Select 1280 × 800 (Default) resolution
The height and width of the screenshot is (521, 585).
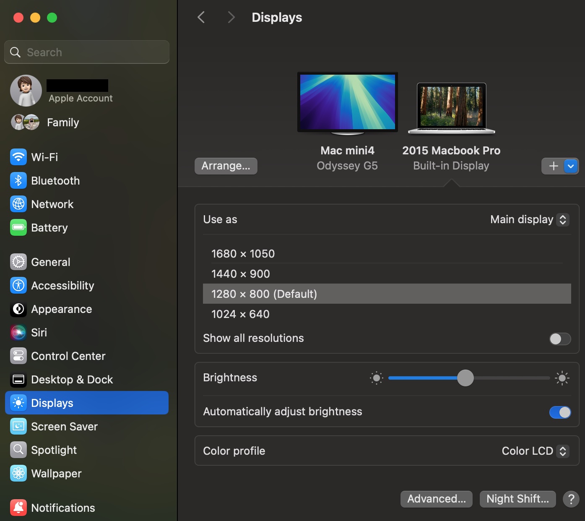387,294
